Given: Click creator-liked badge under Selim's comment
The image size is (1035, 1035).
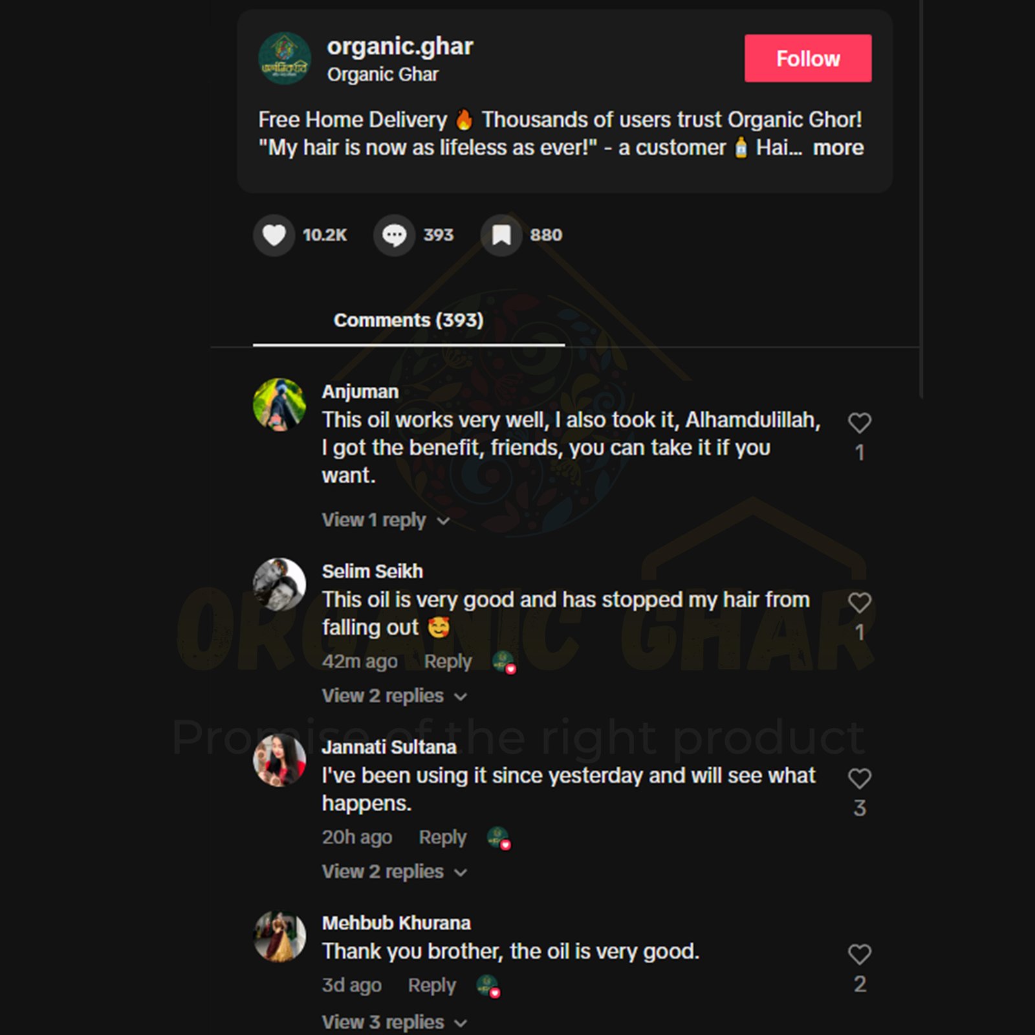Looking at the screenshot, I should [x=504, y=662].
